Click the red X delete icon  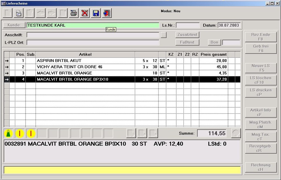85,13
